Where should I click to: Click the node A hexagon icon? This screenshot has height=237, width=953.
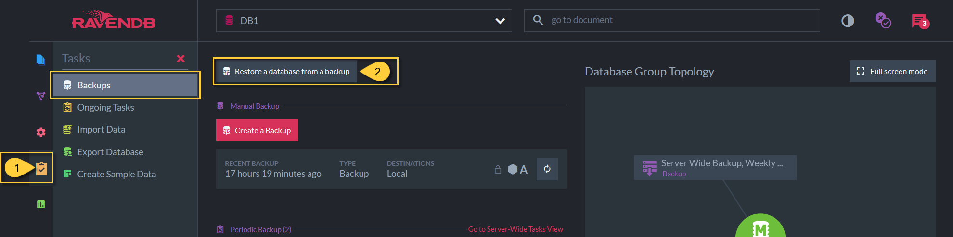pyautogui.click(x=513, y=169)
